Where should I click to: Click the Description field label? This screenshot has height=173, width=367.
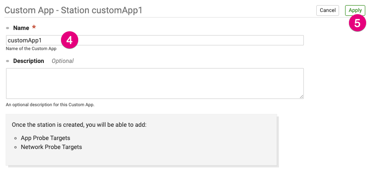click(28, 61)
